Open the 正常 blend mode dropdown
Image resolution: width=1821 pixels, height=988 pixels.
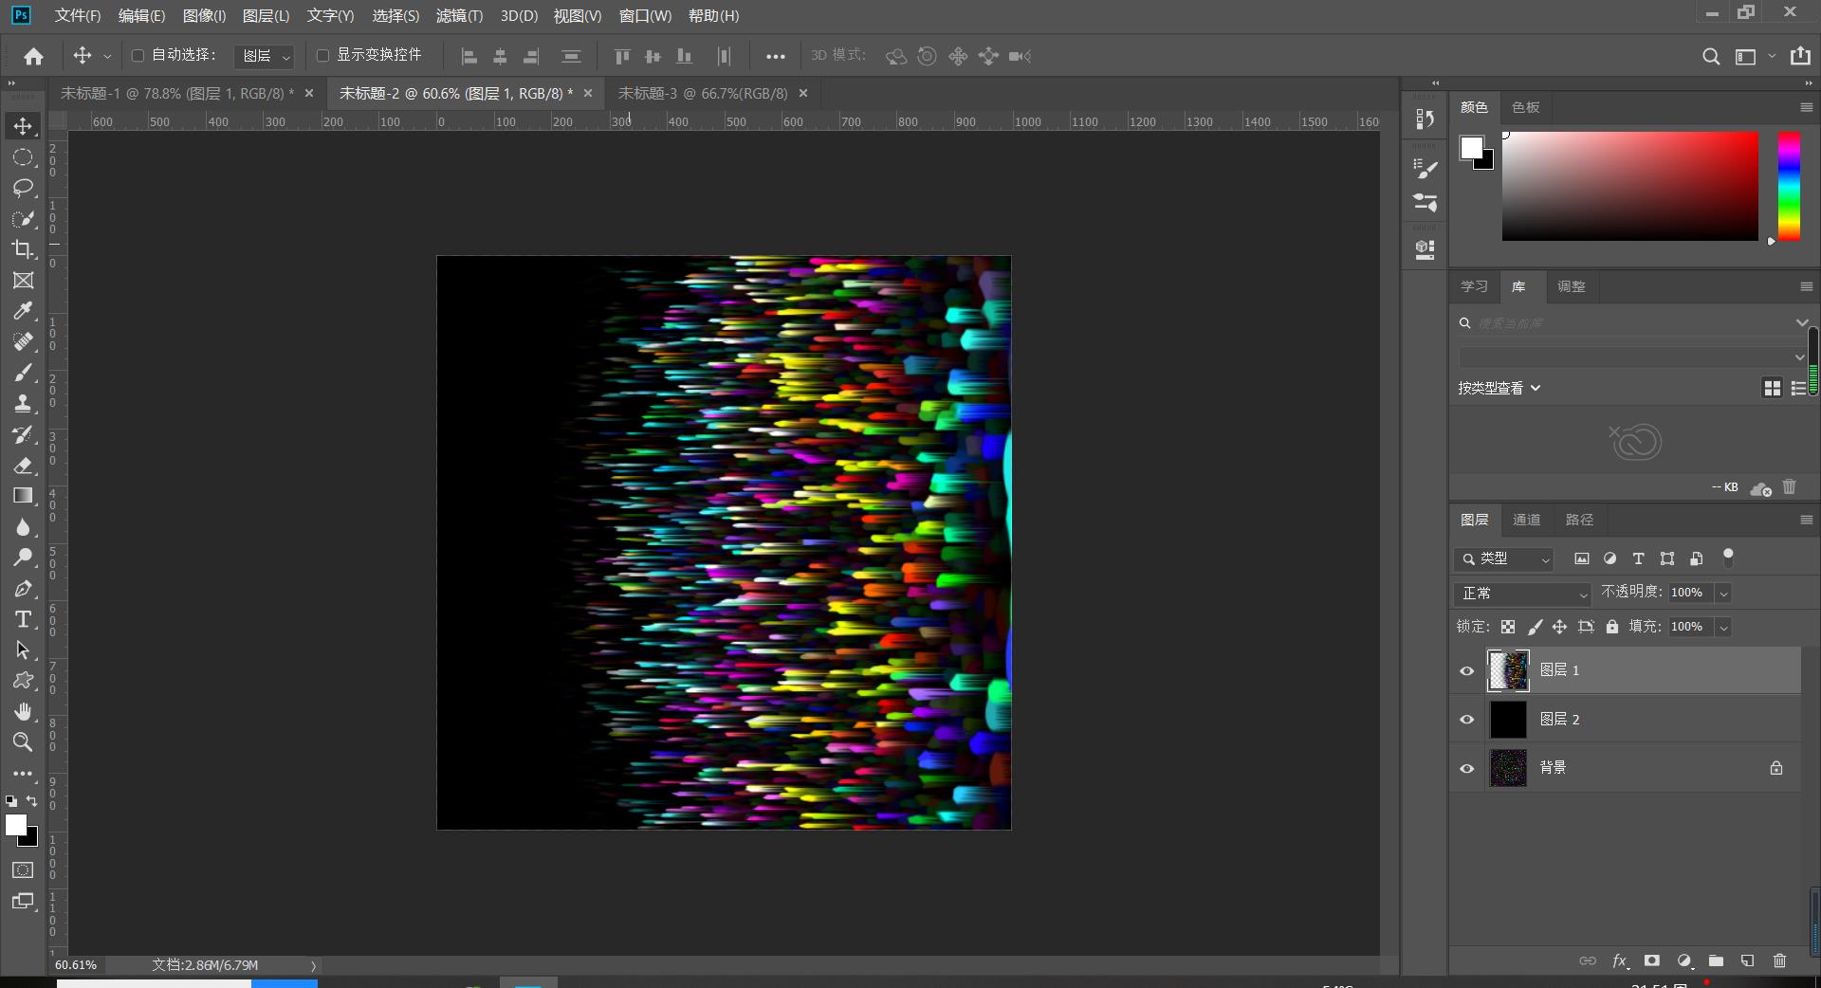1523,594
